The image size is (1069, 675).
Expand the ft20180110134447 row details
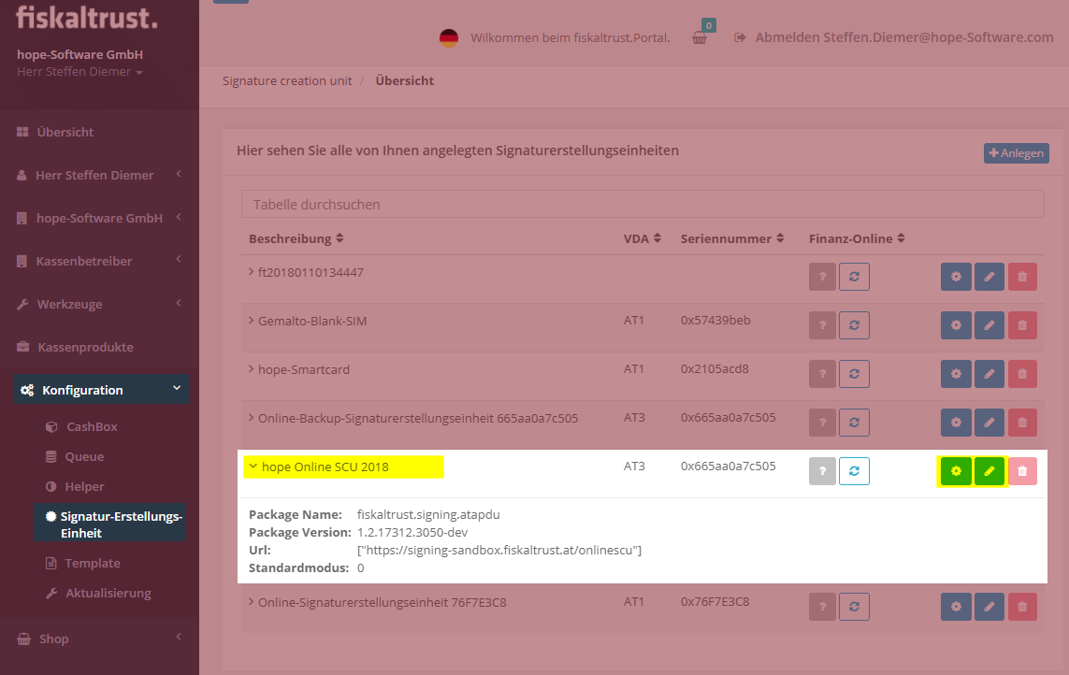click(251, 272)
